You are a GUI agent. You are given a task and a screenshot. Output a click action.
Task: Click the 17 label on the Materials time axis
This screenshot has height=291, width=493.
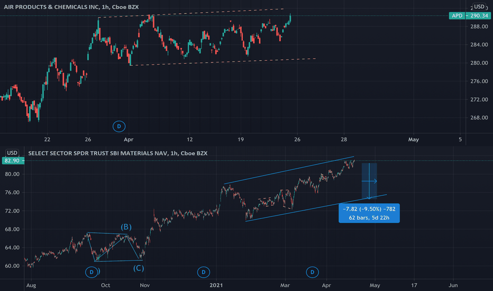click(x=414, y=285)
